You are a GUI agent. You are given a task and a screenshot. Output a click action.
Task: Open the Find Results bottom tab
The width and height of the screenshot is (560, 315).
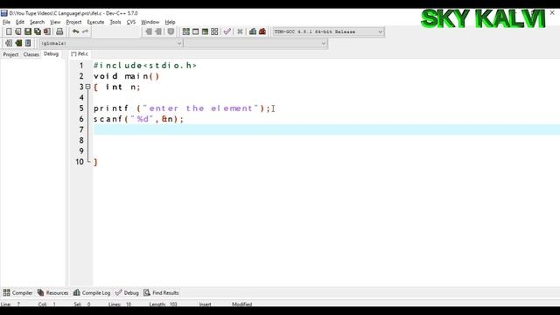[x=161, y=293]
